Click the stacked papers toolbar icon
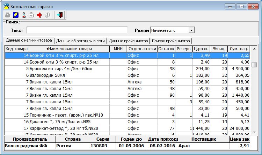 coord(48,15)
